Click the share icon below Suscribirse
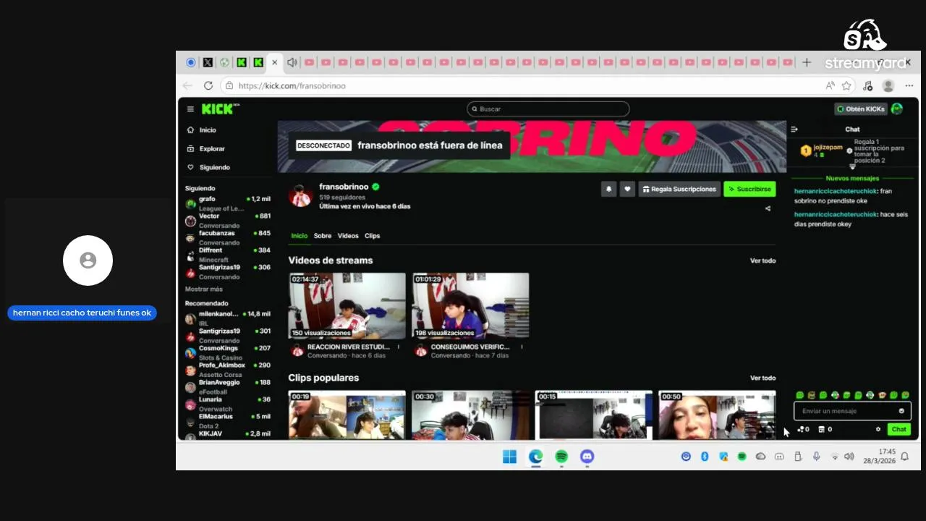Image resolution: width=926 pixels, height=521 pixels. tap(768, 208)
